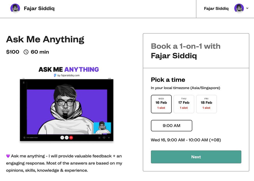This screenshot has height=181, width=254.
Task: Click the Ask Me Anything page heading
Action: click(45, 40)
